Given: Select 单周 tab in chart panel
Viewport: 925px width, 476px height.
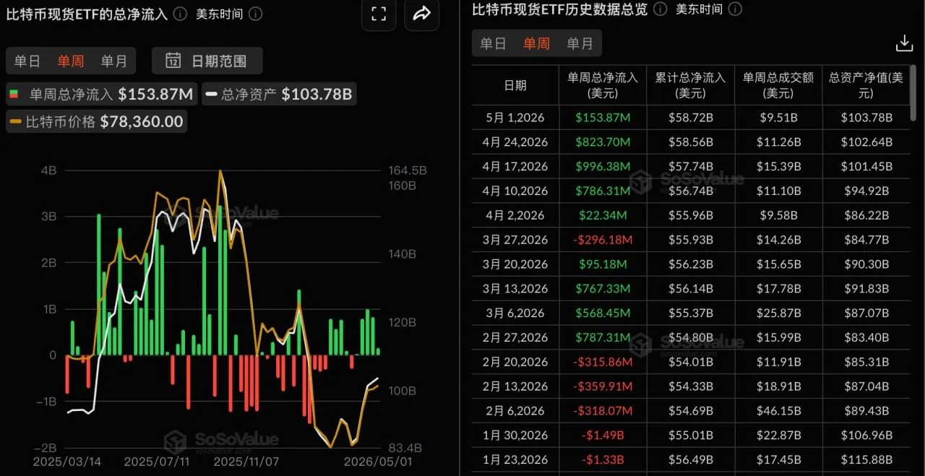Looking at the screenshot, I should 71,61.
